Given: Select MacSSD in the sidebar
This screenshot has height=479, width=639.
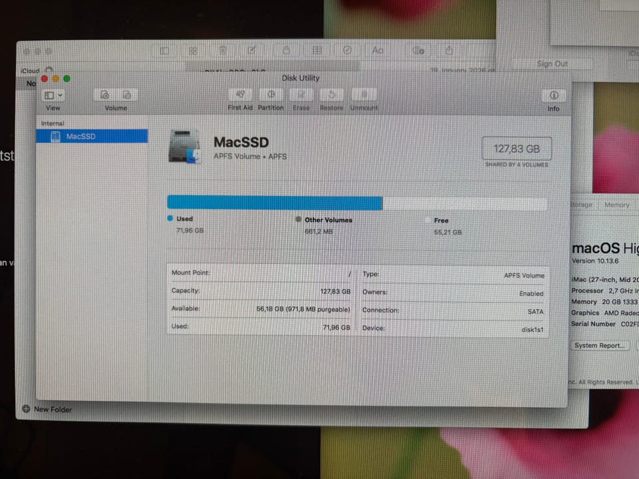Looking at the screenshot, I should (x=92, y=136).
